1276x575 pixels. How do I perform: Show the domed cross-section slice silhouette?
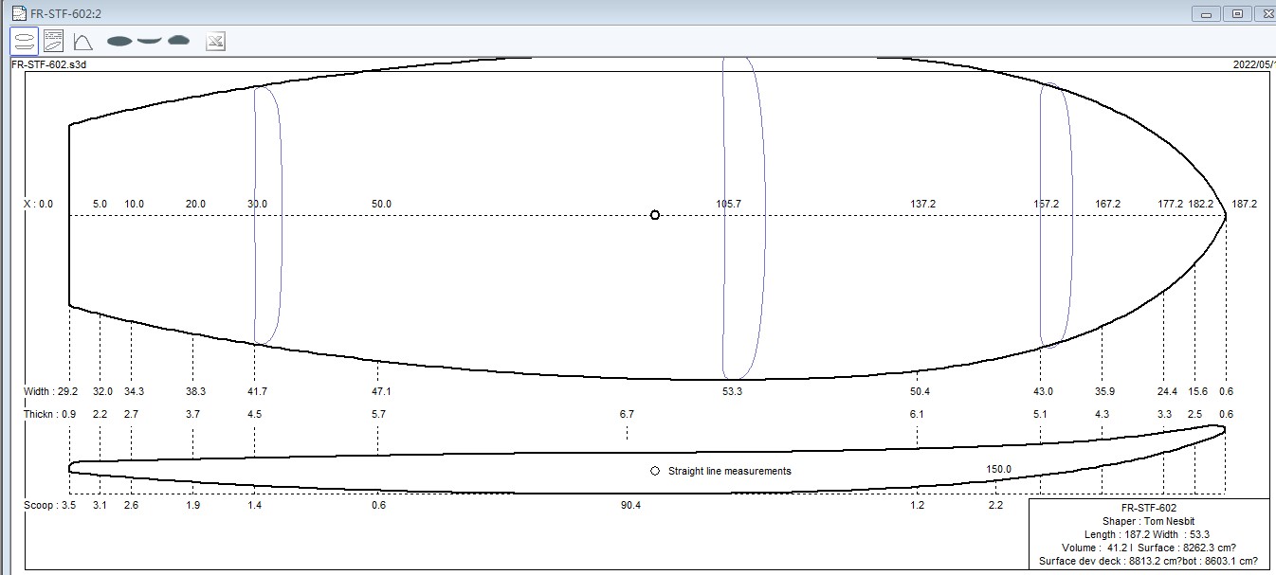tap(178, 41)
